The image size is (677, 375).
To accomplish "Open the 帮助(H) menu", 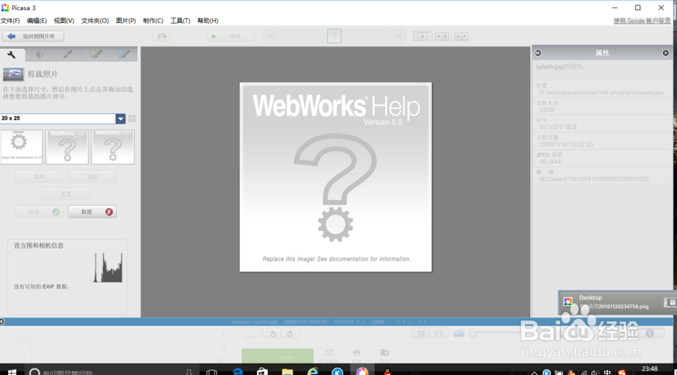I will (208, 21).
